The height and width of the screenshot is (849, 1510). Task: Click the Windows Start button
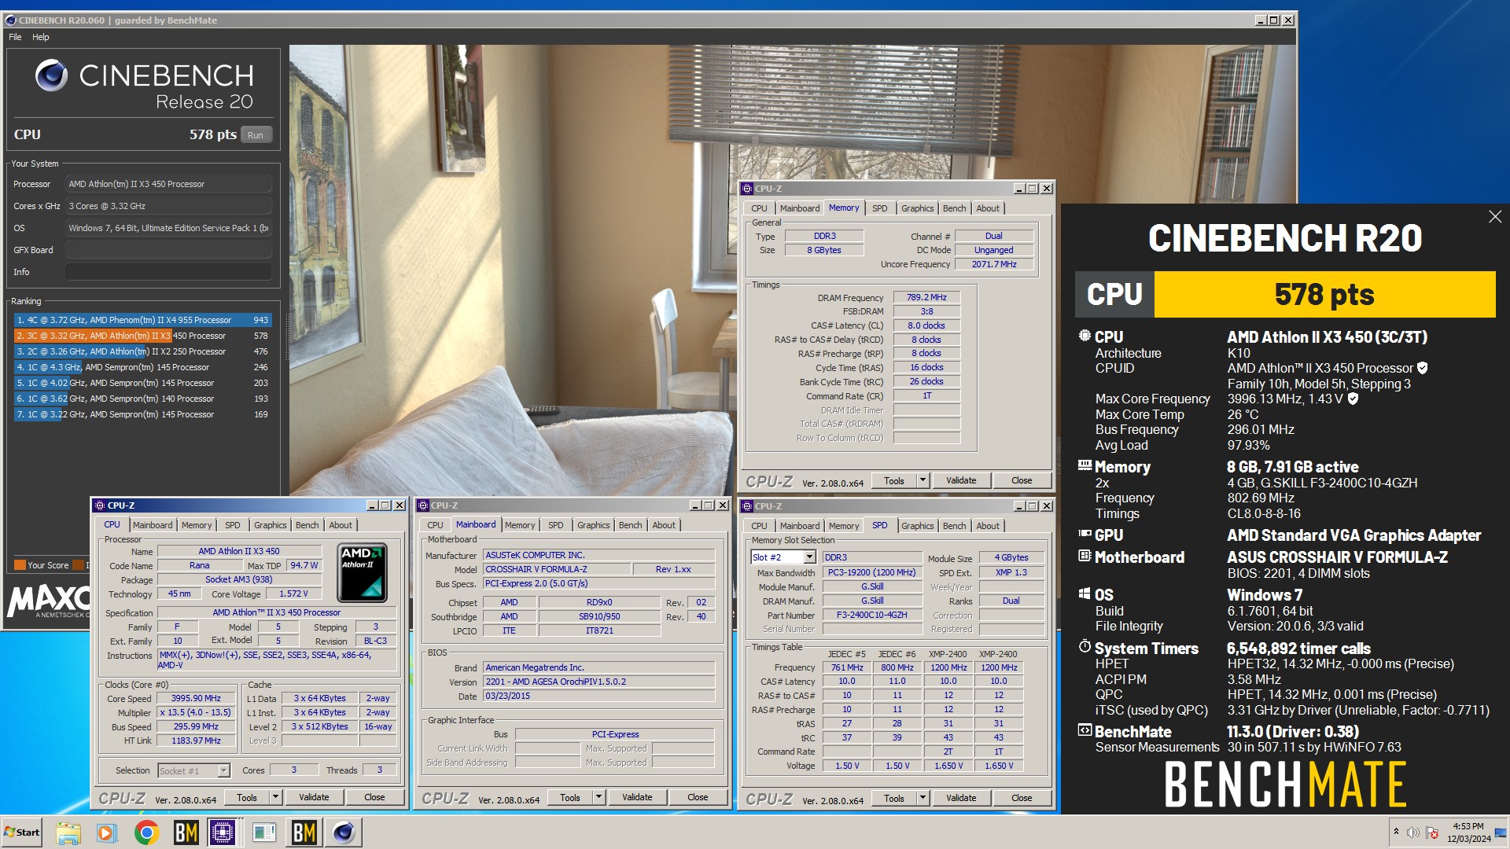tap(21, 832)
